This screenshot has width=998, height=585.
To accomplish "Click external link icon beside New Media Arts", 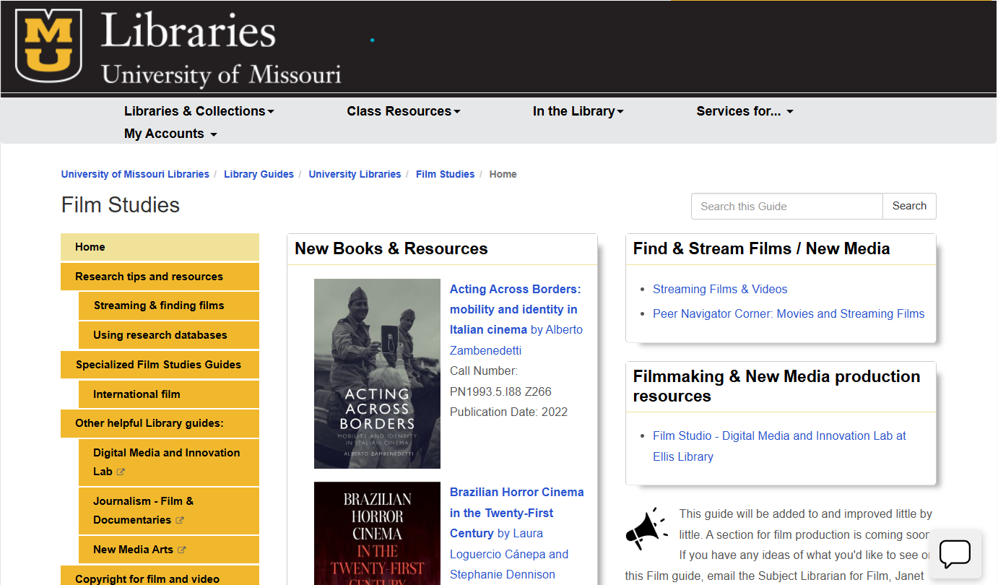I will 182,550.
